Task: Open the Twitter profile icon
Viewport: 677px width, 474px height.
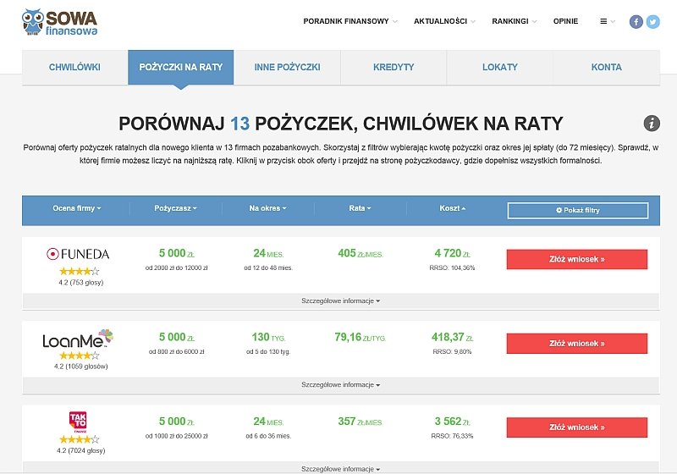Action: tap(652, 22)
